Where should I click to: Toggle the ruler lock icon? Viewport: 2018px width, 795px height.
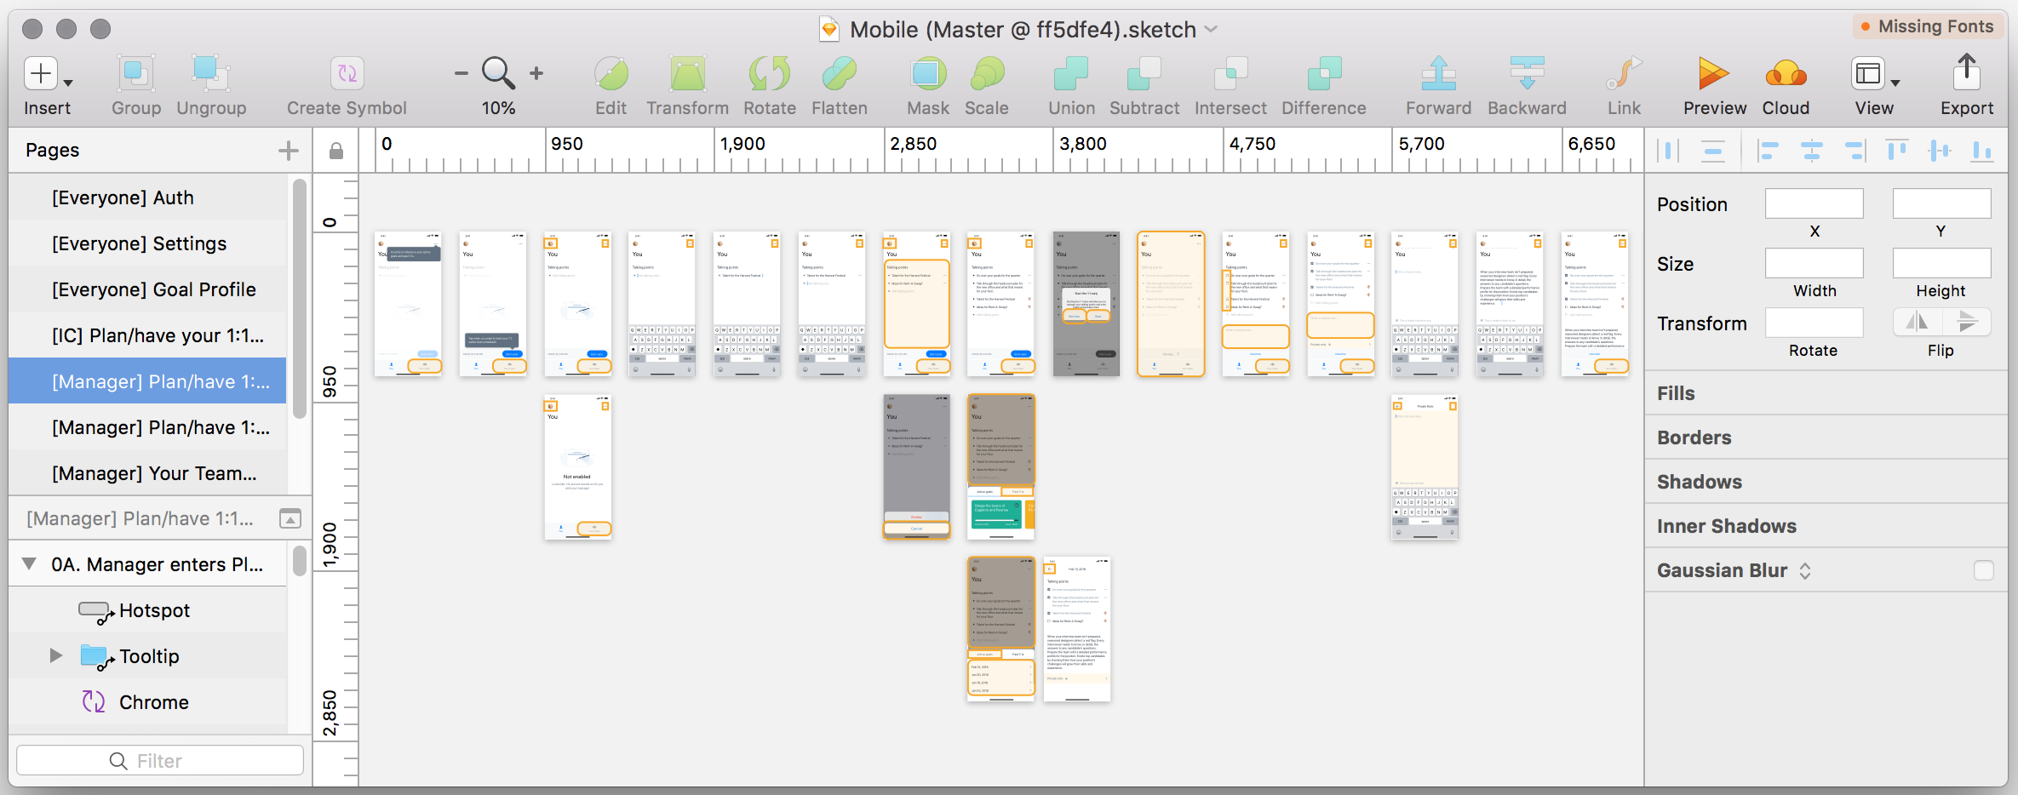pyautogui.click(x=336, y=151)
